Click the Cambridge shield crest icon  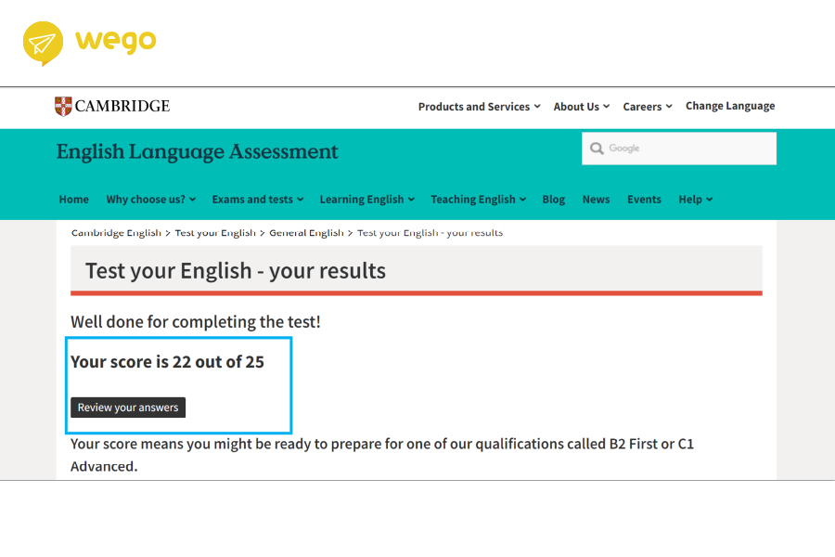coord(63,106)
